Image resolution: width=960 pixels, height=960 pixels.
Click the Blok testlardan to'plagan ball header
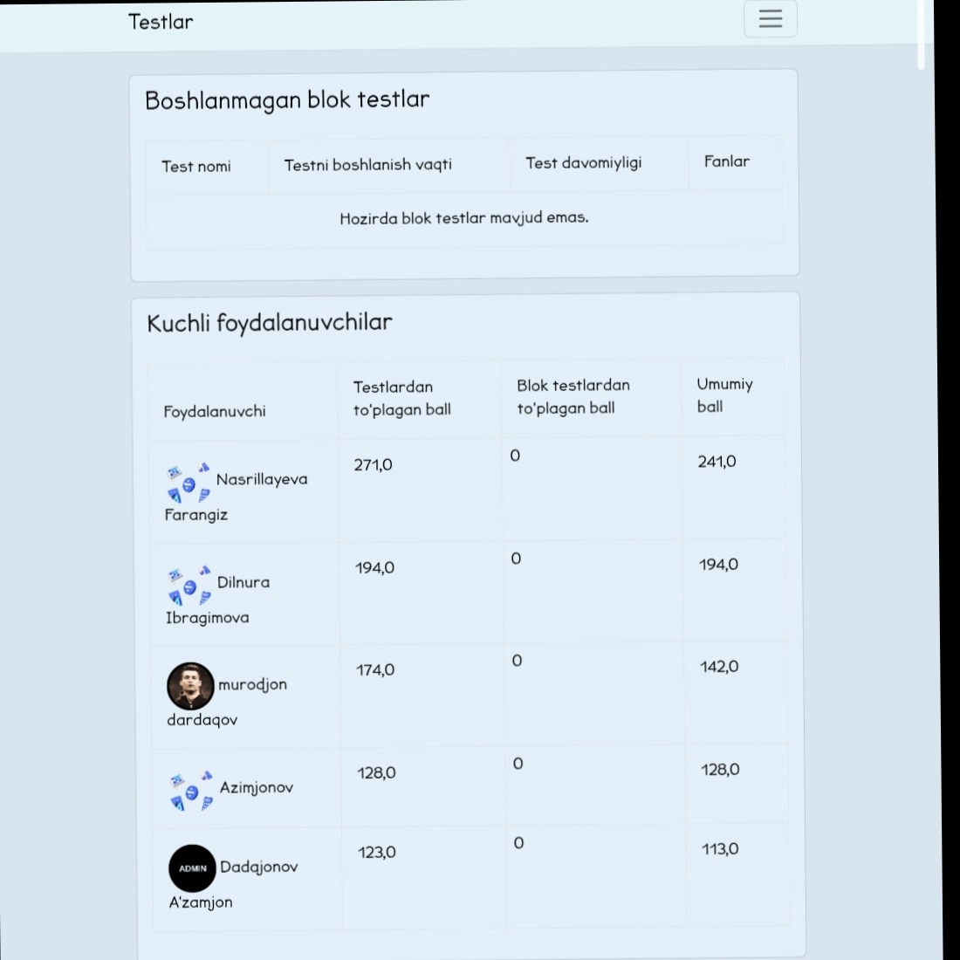(x=573, y=396)
